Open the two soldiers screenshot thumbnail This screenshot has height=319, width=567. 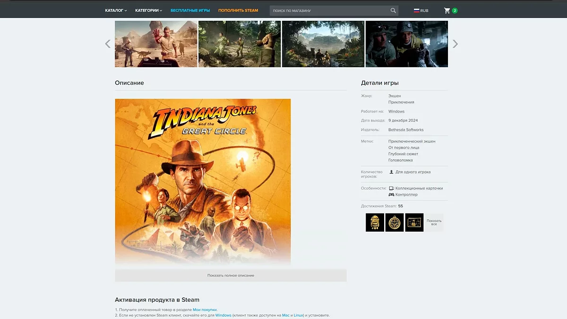pos(407,44)
